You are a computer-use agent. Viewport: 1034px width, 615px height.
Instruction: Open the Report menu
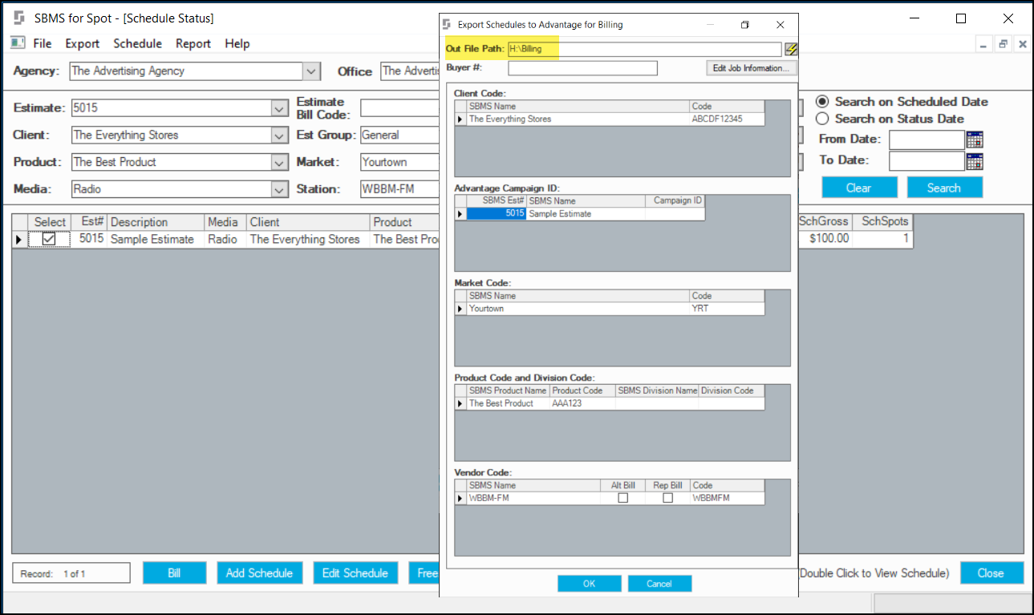click(x=193, y=44)
